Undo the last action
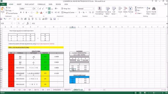The height and width of the screenshot is (94, 168). click(x=5, y=19)
